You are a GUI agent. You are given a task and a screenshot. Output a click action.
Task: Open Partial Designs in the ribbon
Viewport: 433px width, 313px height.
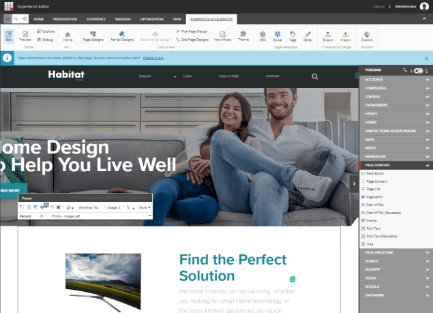122,35
